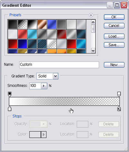Click Save... to export gradients
The image size is (129, 152).
(114, 45)
